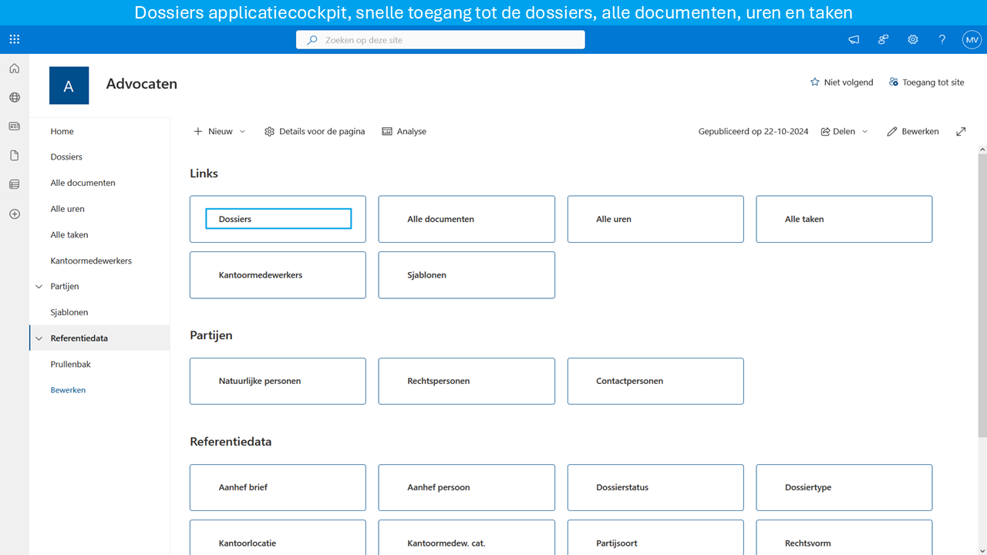This screenshot has height=555, width=987.
Task: Collapse the Referentiedata navigation chevron
Action: [x=39, y=338]
